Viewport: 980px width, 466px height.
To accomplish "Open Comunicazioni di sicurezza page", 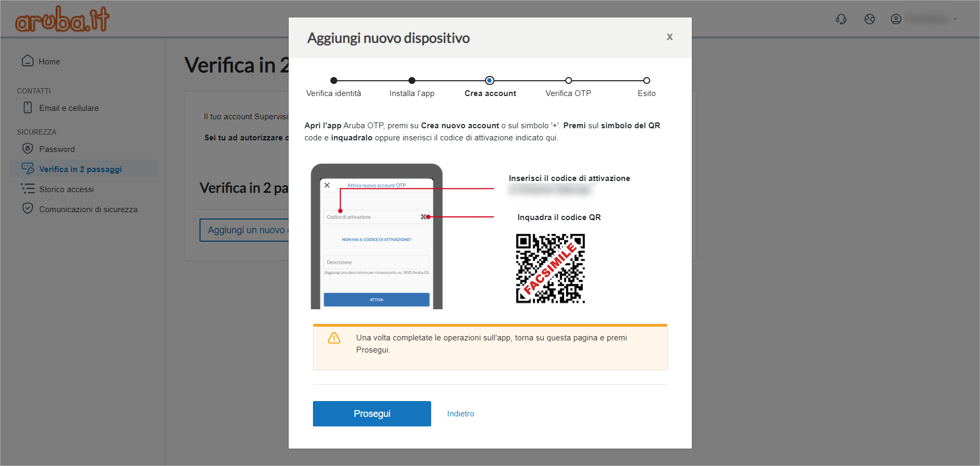I will 88,210.
